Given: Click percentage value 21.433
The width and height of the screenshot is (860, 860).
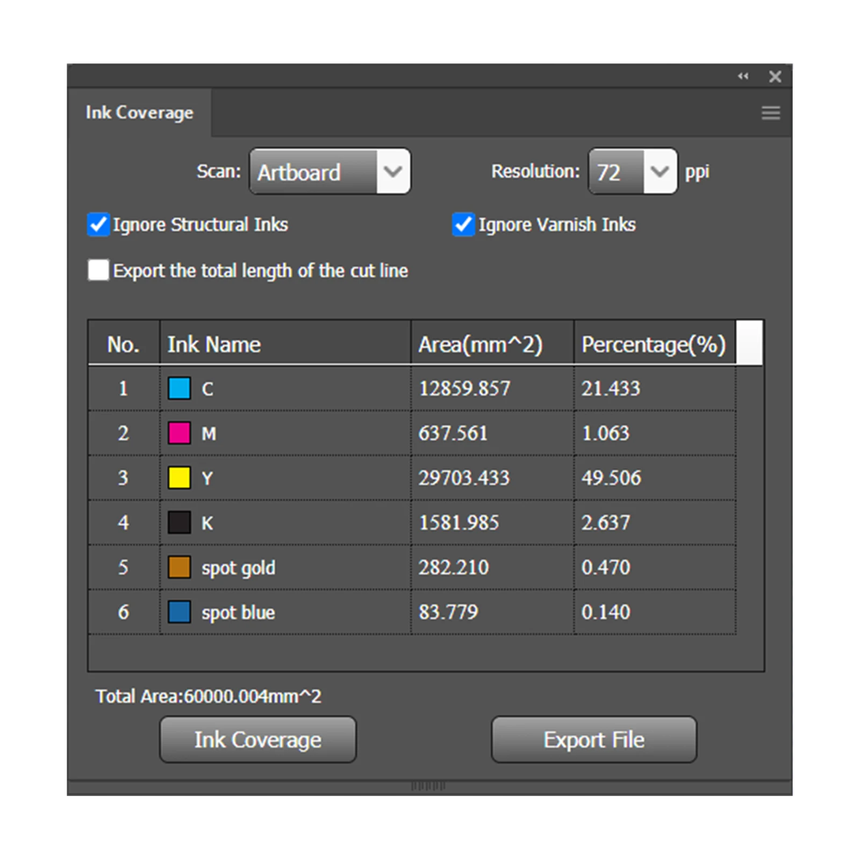Looking at the screenshot, I should [x=611, y=389].
